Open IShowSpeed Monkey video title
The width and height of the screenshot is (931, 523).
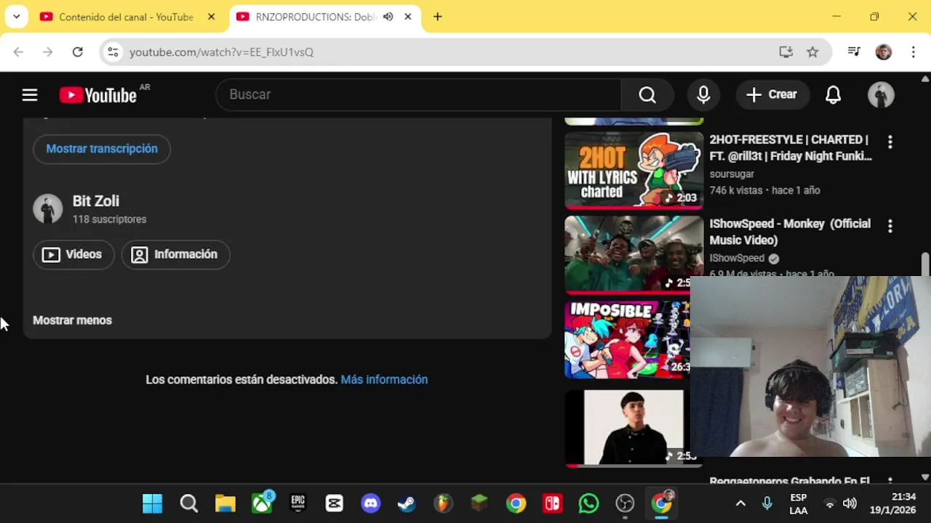pos(790,232)
